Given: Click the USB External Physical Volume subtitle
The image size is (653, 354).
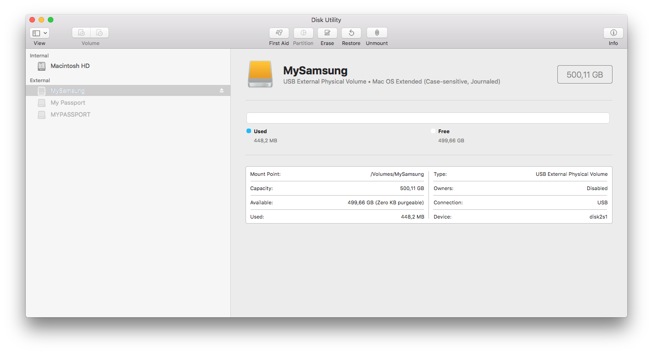Looking at the screenshot, I should tap(392, 82).
